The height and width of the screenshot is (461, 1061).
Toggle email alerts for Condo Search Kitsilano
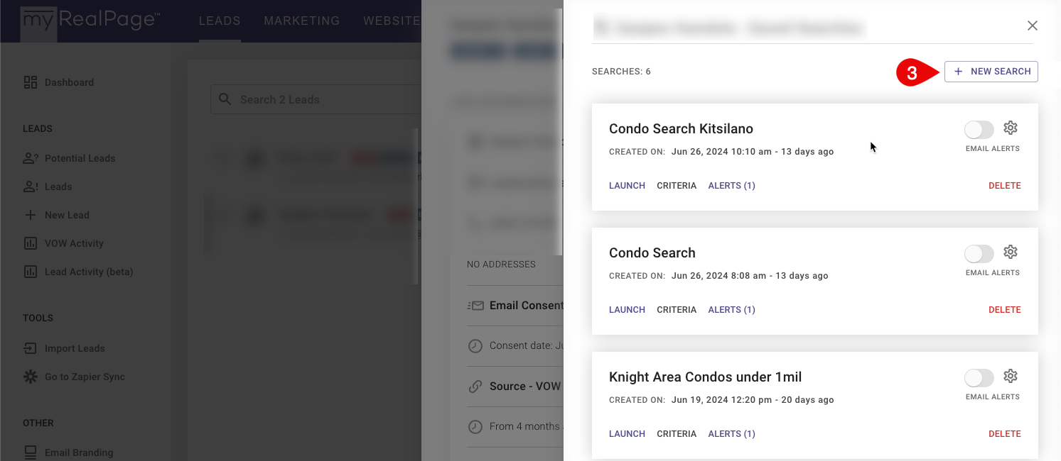pos(979,129)
